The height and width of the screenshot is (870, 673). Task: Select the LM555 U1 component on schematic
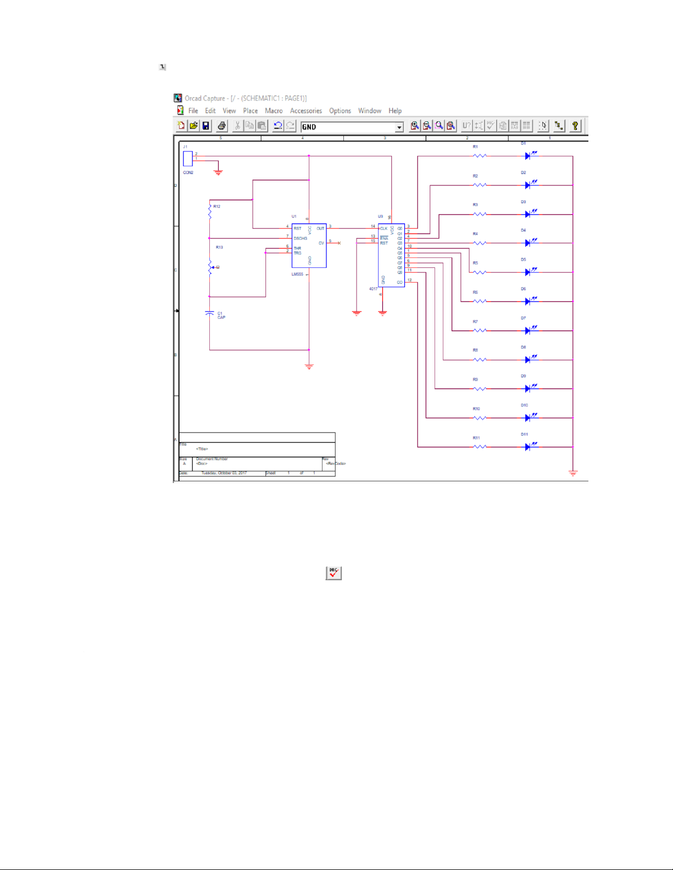(309, 245)
